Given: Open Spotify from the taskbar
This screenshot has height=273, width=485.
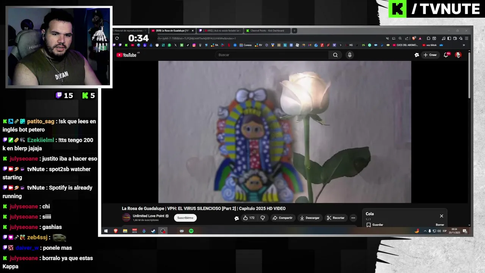Looking at the screenshot, I should (x=191, y=231).
